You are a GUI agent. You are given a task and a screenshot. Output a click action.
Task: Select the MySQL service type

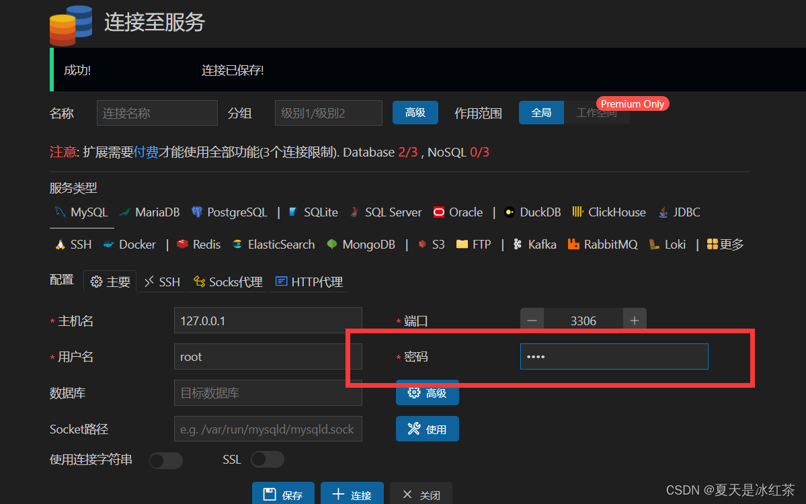pyautogui.click(x=82, y=212)
